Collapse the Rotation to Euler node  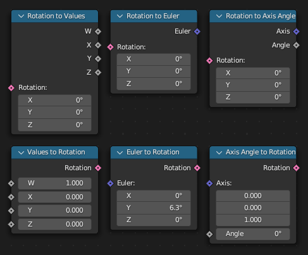[x=120, y=16]
